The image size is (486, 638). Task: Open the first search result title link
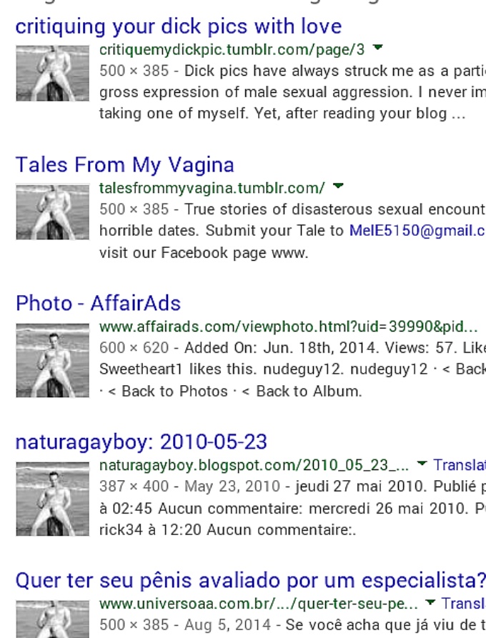(178, 27)
